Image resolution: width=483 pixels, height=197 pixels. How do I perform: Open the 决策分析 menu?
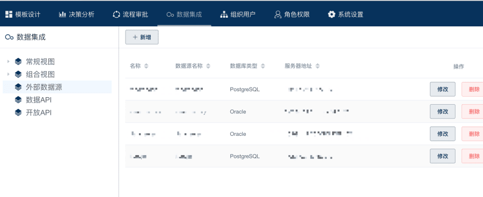[x=77, y=14]
